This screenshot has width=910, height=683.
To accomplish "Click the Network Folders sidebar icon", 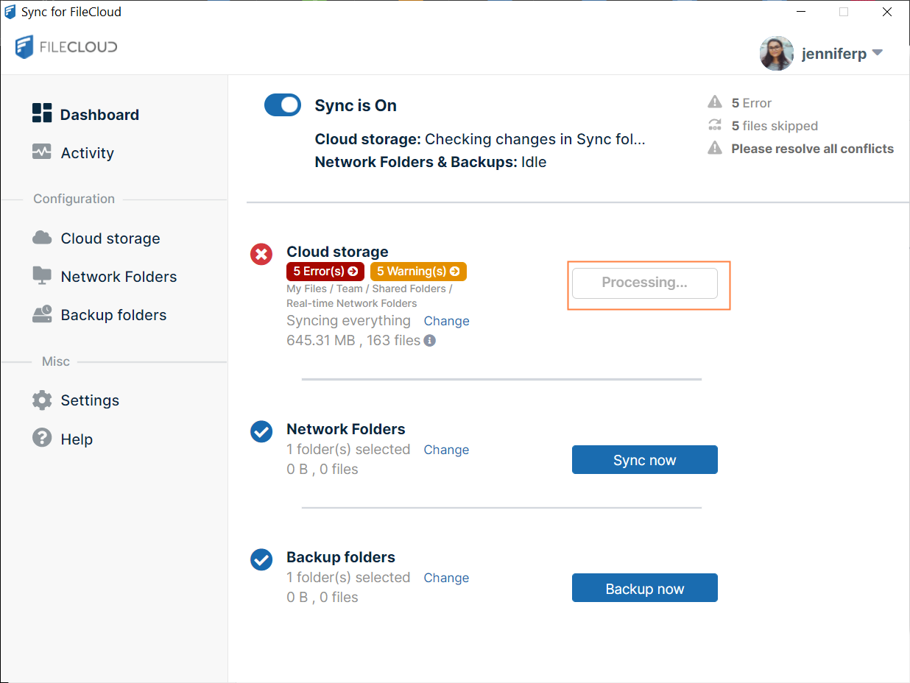I will pyautogui.click(x=42, y=276).
